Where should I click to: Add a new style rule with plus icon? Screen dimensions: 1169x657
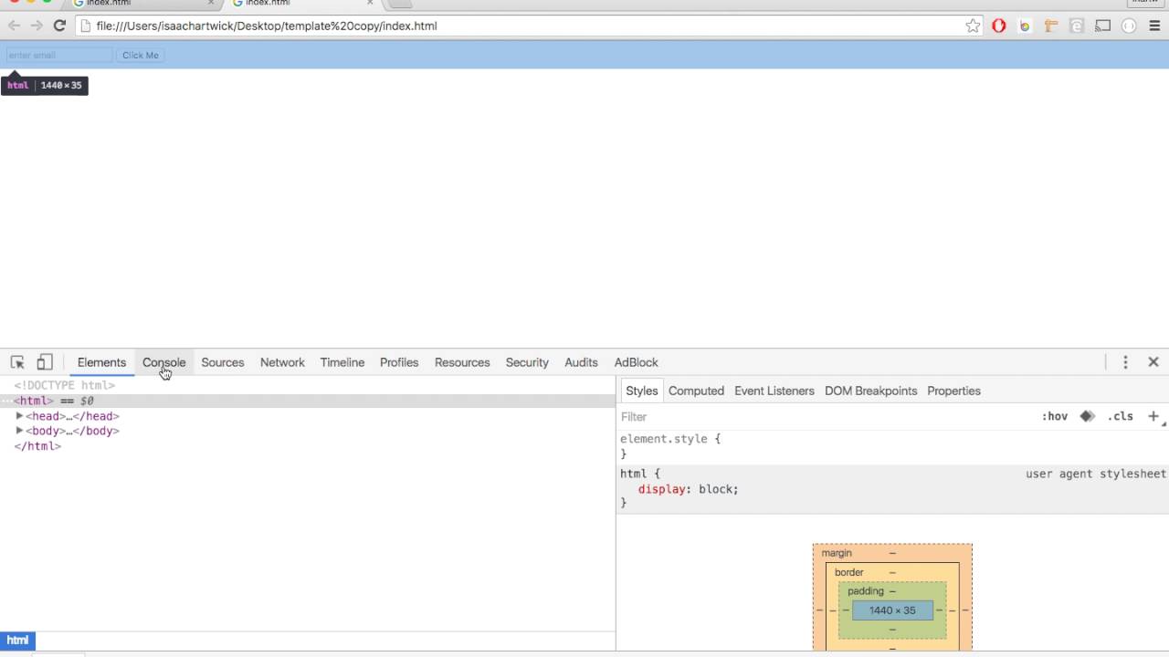(x=1153, y=416)
